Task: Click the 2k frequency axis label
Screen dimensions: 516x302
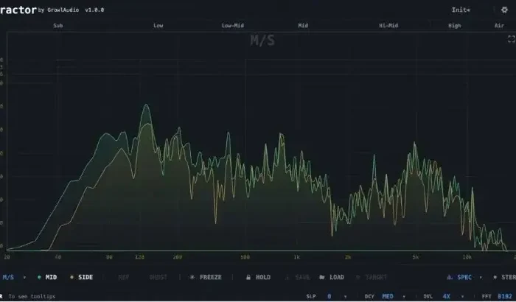Action: [348, 257]
